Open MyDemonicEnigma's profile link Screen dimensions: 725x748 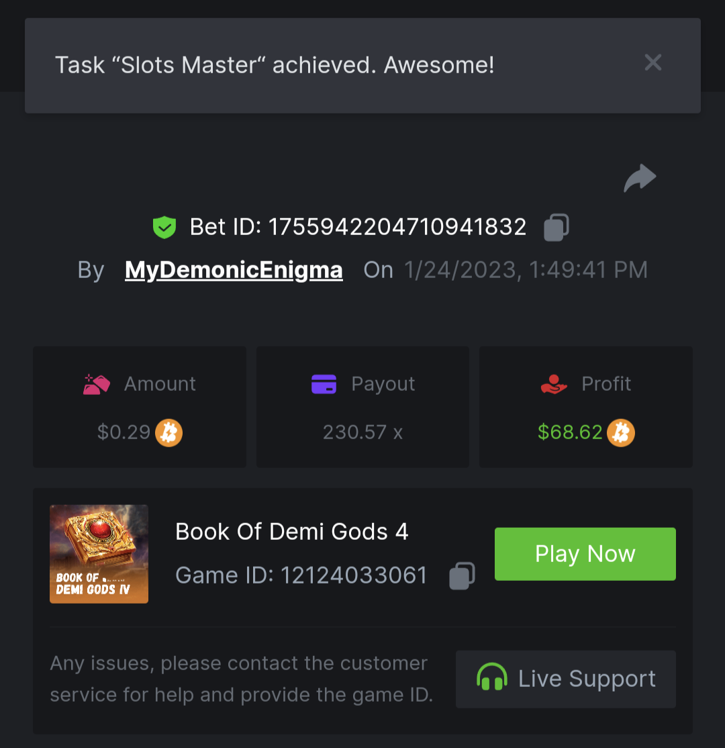[234, 270]
